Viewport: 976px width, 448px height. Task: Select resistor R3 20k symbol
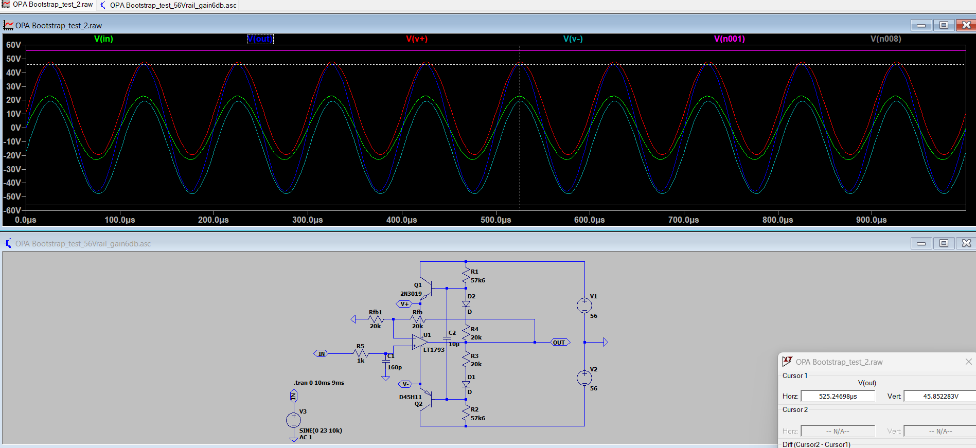point(466,360)
